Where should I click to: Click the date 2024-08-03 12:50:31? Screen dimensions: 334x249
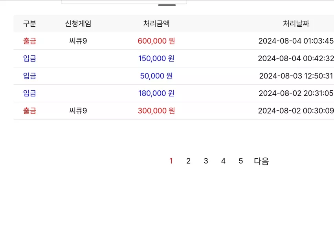coord(296,76)
